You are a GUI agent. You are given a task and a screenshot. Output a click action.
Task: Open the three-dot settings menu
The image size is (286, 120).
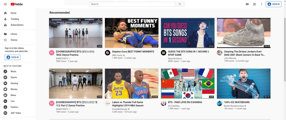coord(261,4)
